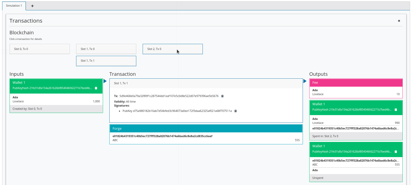Image resolution: width=412 pixels, height=185 pixels.
Task: Click the green Wallet 1 input header
Action: pos(56,83)
